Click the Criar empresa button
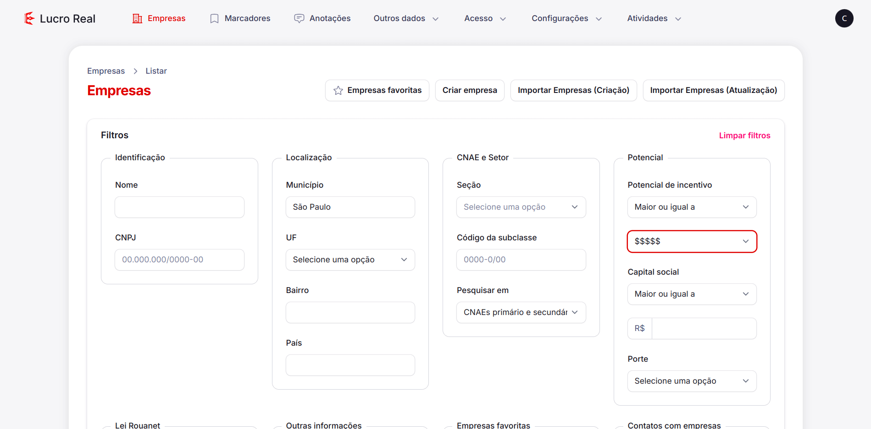The width and height of the screenshot is (871, 429). click(x=470, y=90)
